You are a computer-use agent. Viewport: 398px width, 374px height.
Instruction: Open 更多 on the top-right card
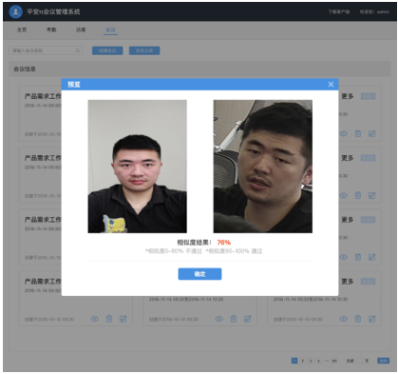[348, 96]
